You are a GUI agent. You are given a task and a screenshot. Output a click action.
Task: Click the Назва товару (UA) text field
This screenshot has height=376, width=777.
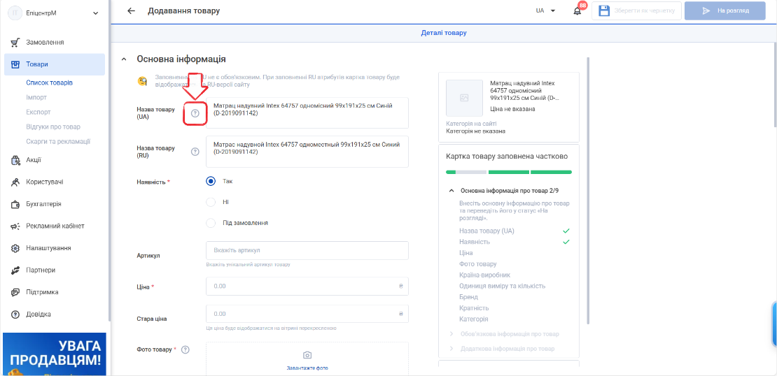(x=307, y=113)
